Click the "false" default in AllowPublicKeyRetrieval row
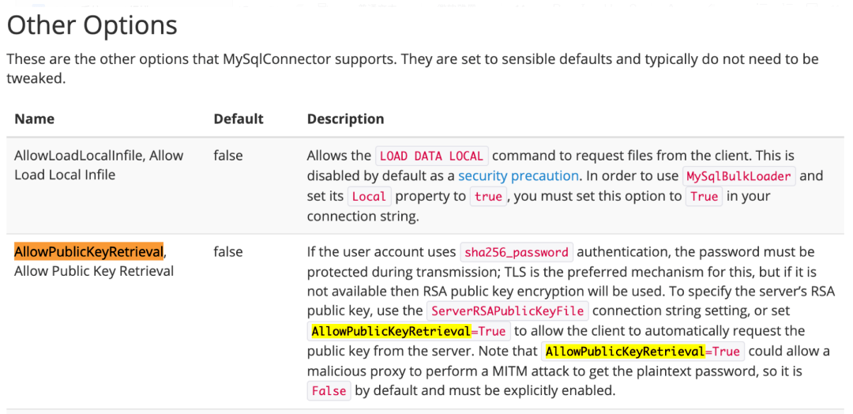853x414 pixels. [228, 251]
